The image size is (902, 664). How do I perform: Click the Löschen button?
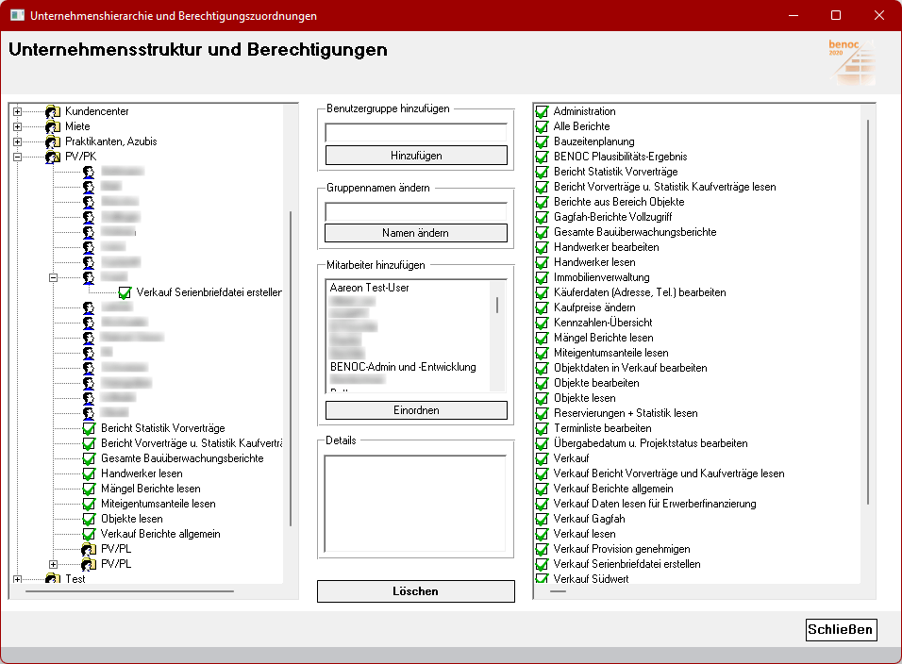415,591
